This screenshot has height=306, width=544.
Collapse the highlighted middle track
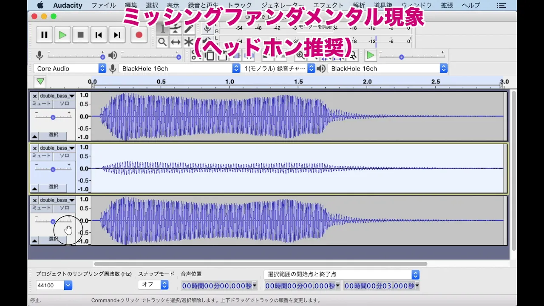coord(35,188)
